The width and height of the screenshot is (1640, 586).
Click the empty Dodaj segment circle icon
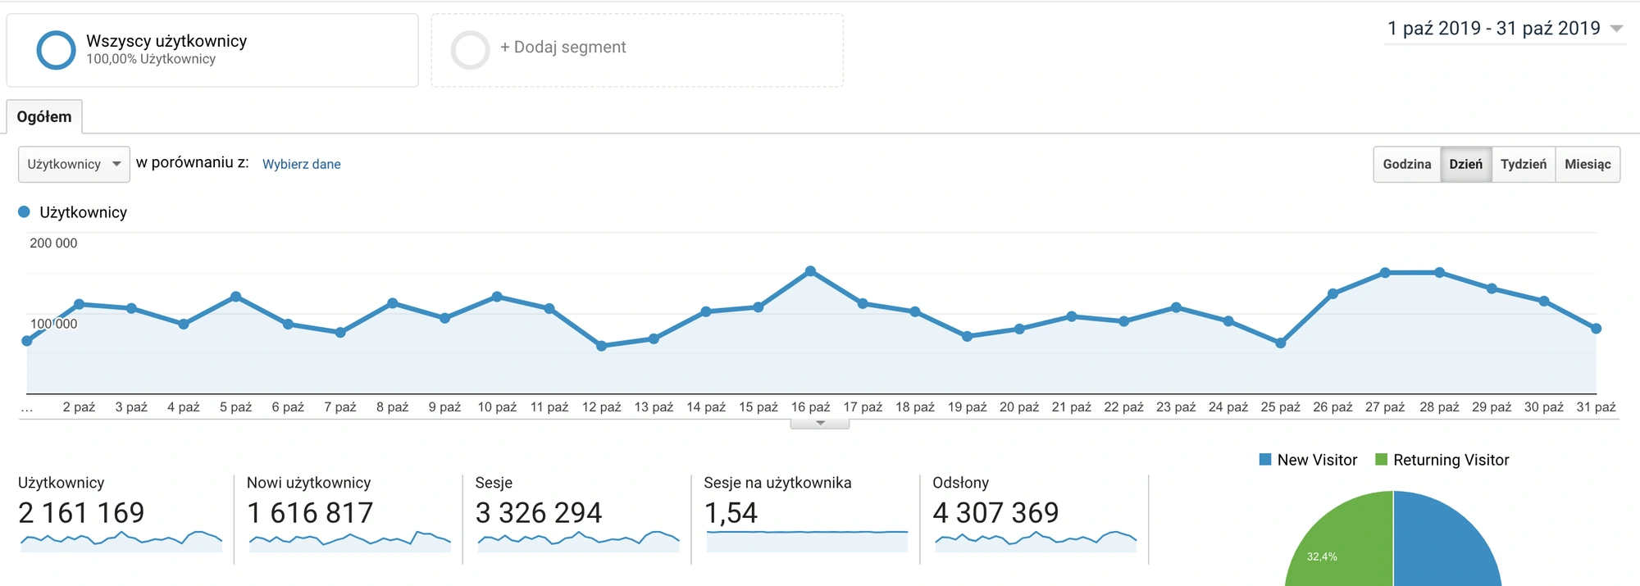[470, 50]
